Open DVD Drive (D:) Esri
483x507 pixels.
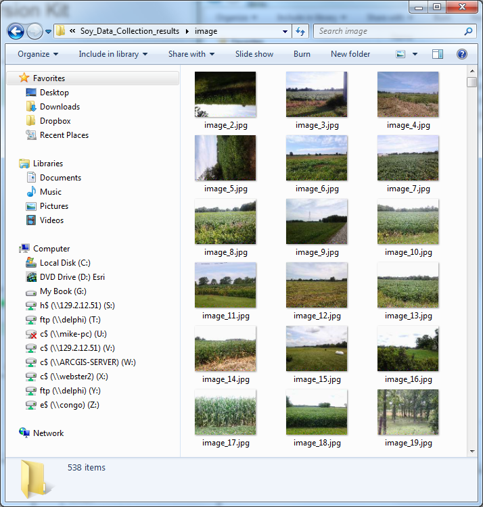tap(72, 277)
